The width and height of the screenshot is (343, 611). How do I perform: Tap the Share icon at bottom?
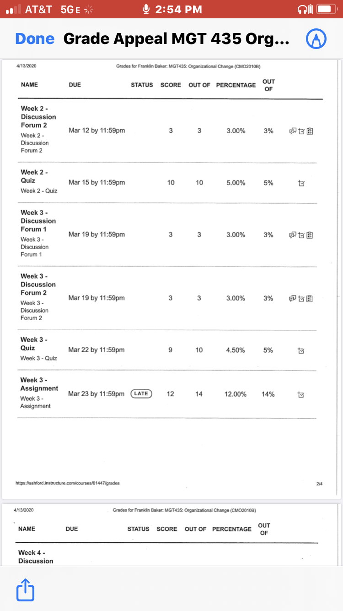[25, 590]
